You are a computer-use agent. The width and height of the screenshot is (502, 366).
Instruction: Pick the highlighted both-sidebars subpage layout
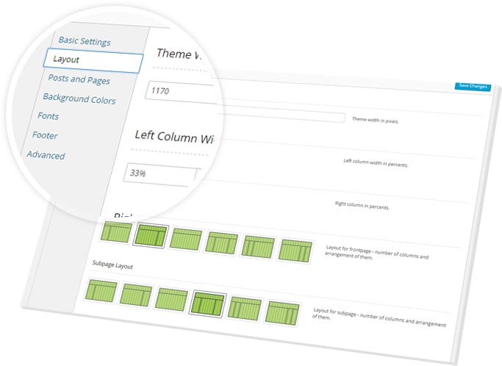tap(208, 303)
